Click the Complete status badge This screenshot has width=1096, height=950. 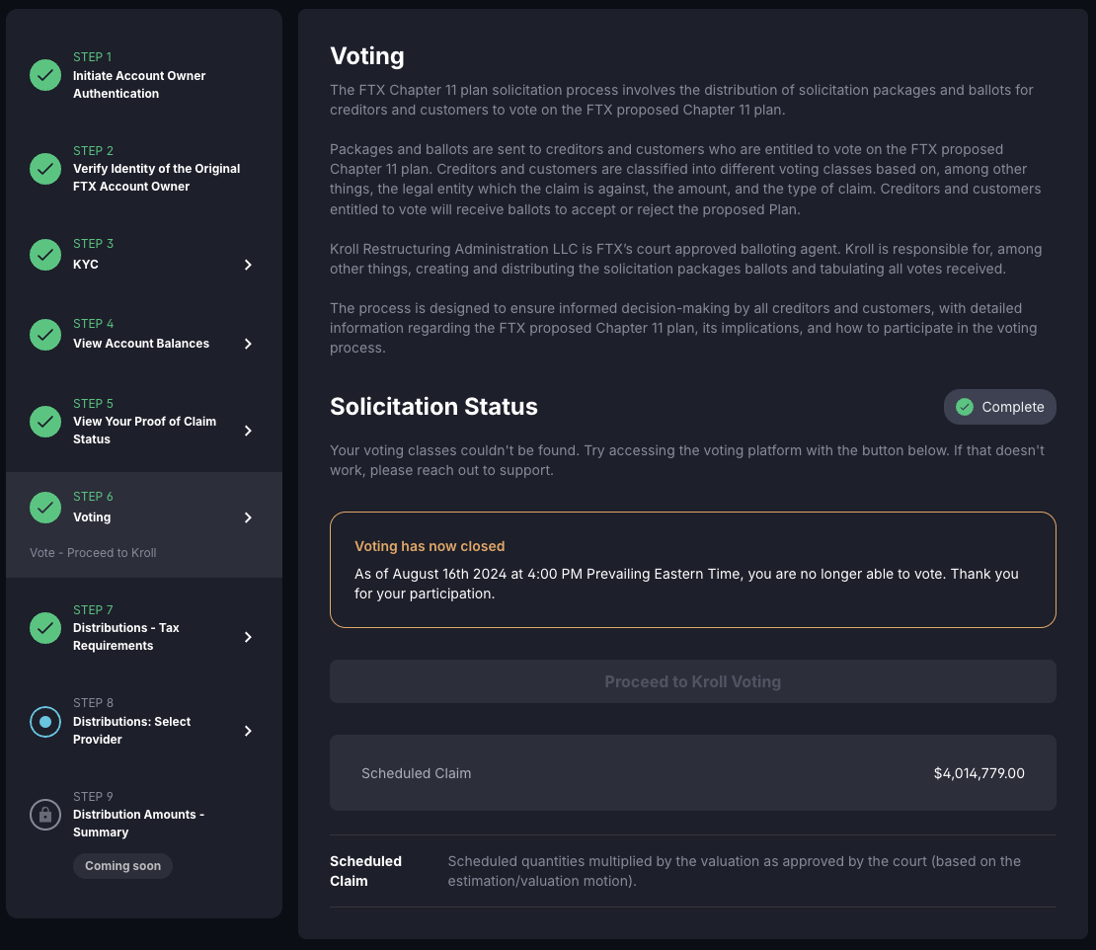tap(999, 407)
